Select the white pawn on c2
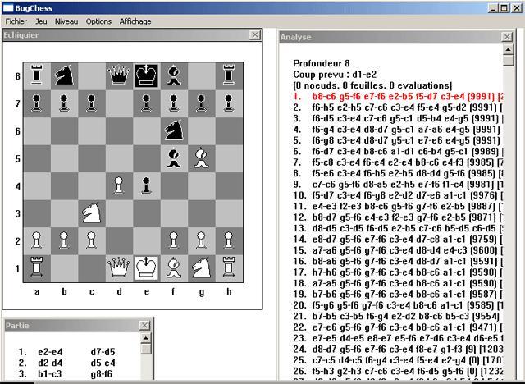The image size is (525, 384). pyautogui.click(x=91, y=241)
